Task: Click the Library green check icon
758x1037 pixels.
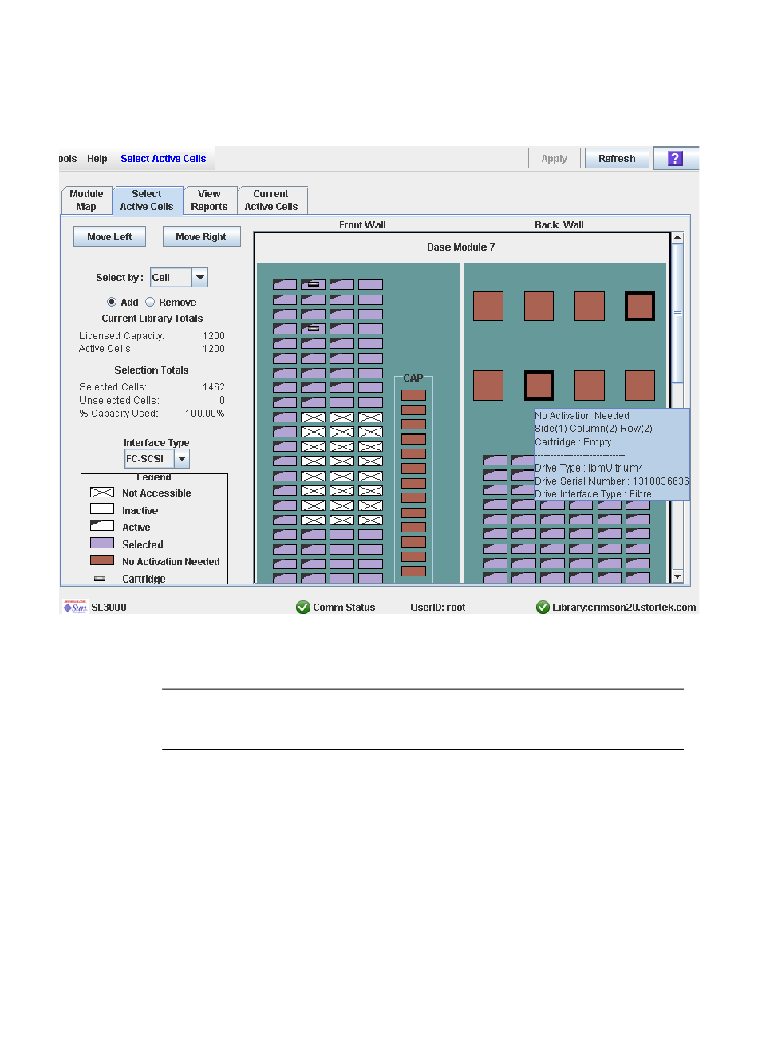Action: pyautogui.click(x=543, y=607)
